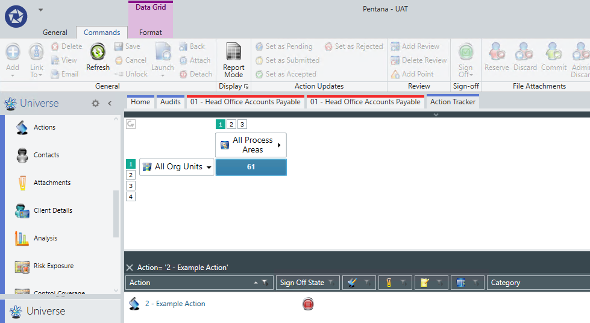The width and height of the screenshot is (590, 323).
Task: Click the Commit file attachment icon
Action: point(554,57)
